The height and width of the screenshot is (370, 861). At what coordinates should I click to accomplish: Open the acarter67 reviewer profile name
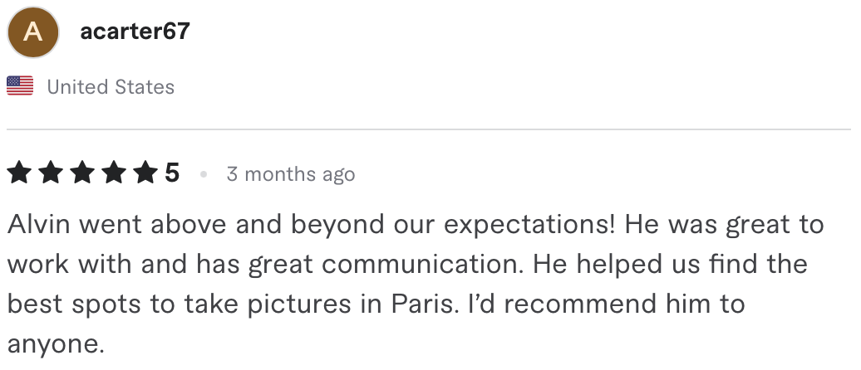tap(135, 32)
